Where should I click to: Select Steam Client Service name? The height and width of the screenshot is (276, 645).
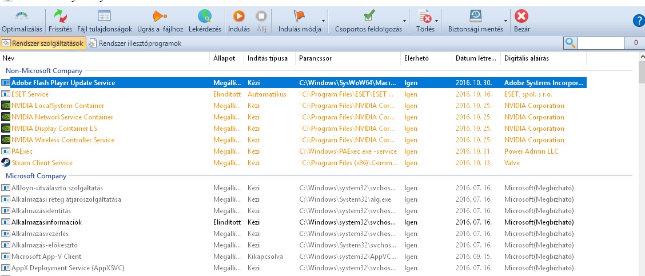pos(42,163)
